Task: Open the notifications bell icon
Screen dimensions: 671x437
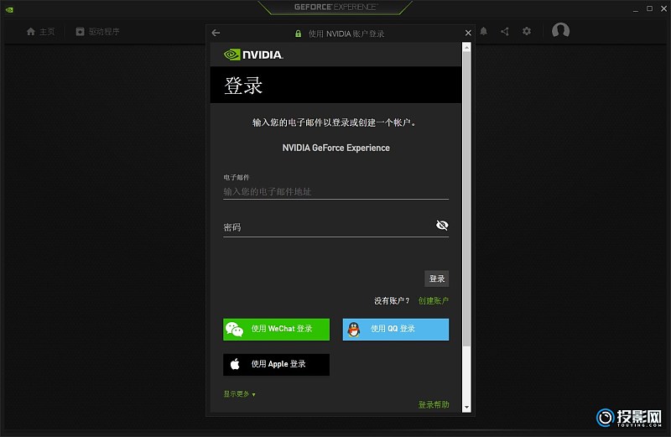Action: point(483,31)
